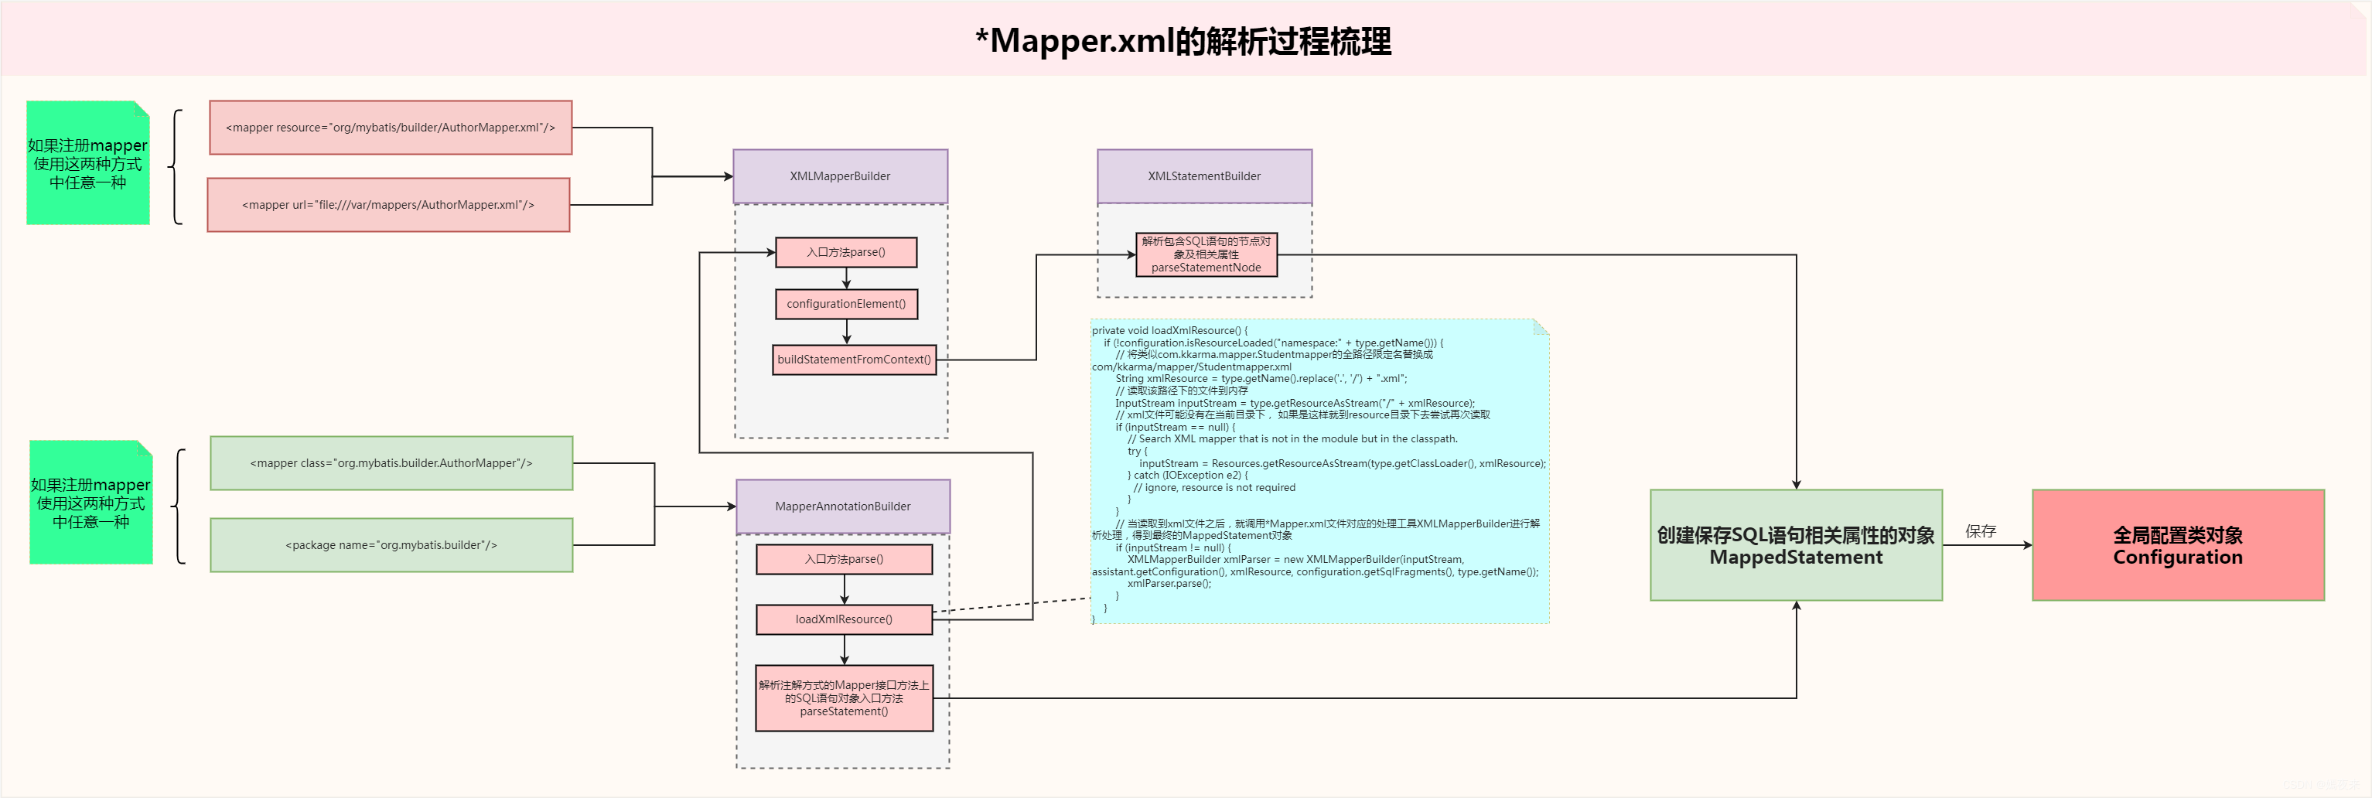Click the parseStatement() node box
Screen dimensions: 2372x798
pos(845,697)
